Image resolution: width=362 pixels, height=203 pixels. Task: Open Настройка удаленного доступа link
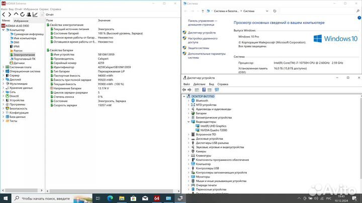203,41
